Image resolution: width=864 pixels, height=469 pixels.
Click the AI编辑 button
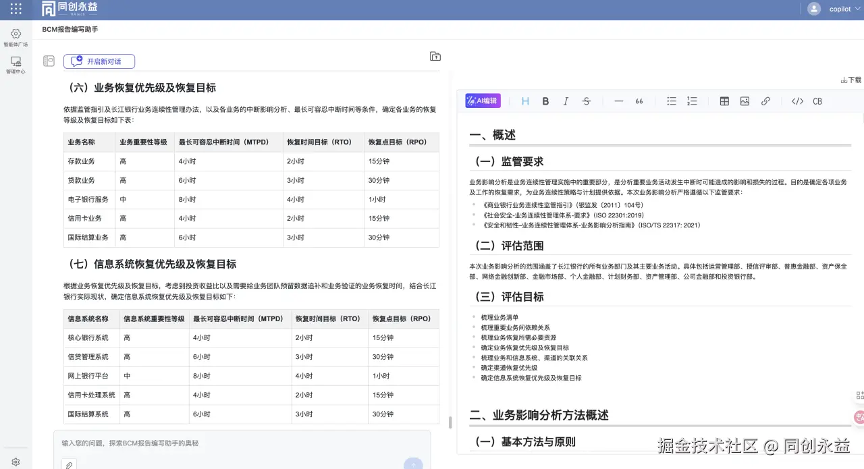coord(483,101)
